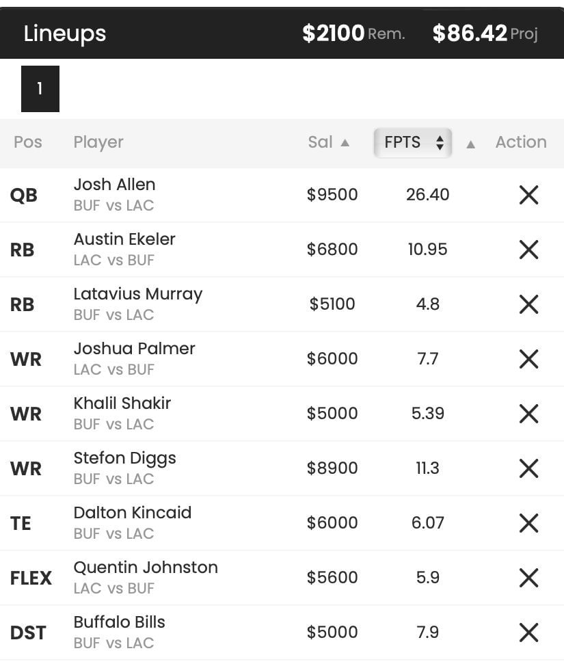
Task: Click the $2100 remaining salary amount
Action: tap(334, 33)
